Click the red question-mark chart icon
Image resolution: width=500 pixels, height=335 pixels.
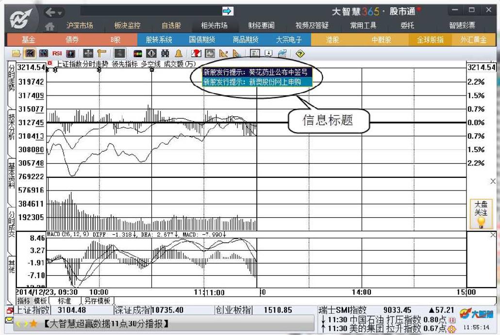[196, 53]
